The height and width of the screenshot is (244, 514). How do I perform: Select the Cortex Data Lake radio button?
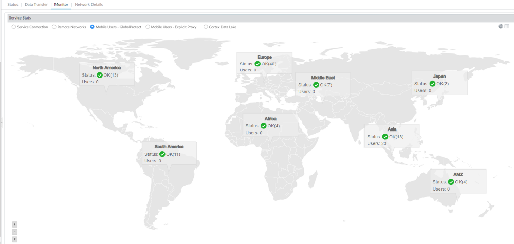pos(206,27)
